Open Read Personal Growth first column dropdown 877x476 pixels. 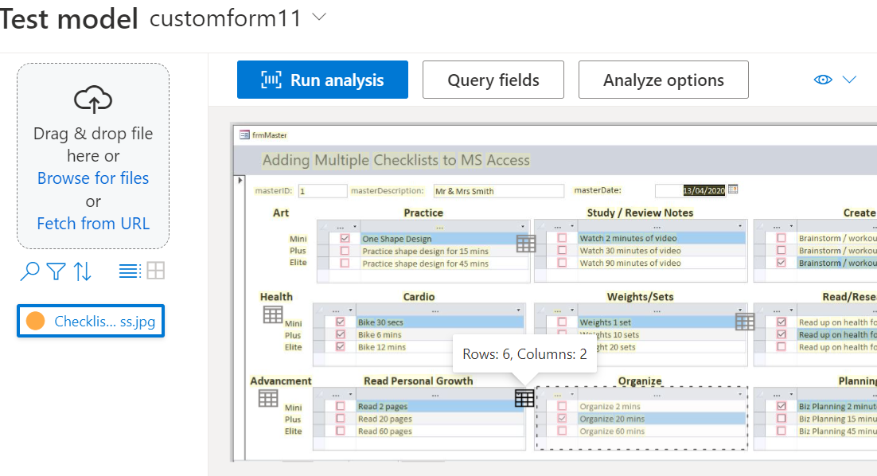pyautogui.click(x=351, y=394)
